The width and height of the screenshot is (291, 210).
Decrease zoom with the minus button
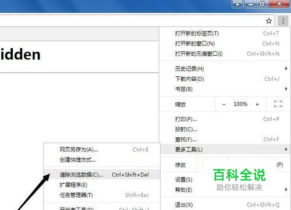click(224, 104)
